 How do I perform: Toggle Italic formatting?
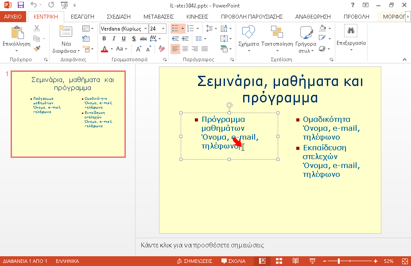(114, 39)
